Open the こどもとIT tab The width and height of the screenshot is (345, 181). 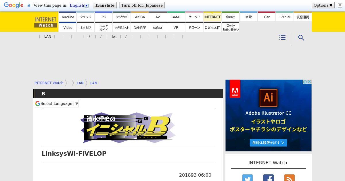[212, 27]
